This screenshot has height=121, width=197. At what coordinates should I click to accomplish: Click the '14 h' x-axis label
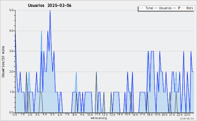pos(120,114)
